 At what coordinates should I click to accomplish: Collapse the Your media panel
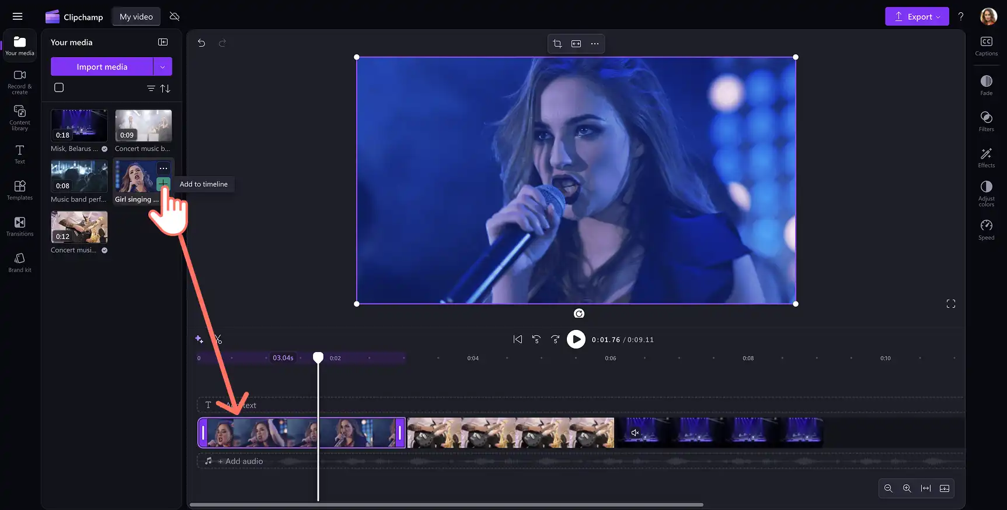tap(163, 42)
